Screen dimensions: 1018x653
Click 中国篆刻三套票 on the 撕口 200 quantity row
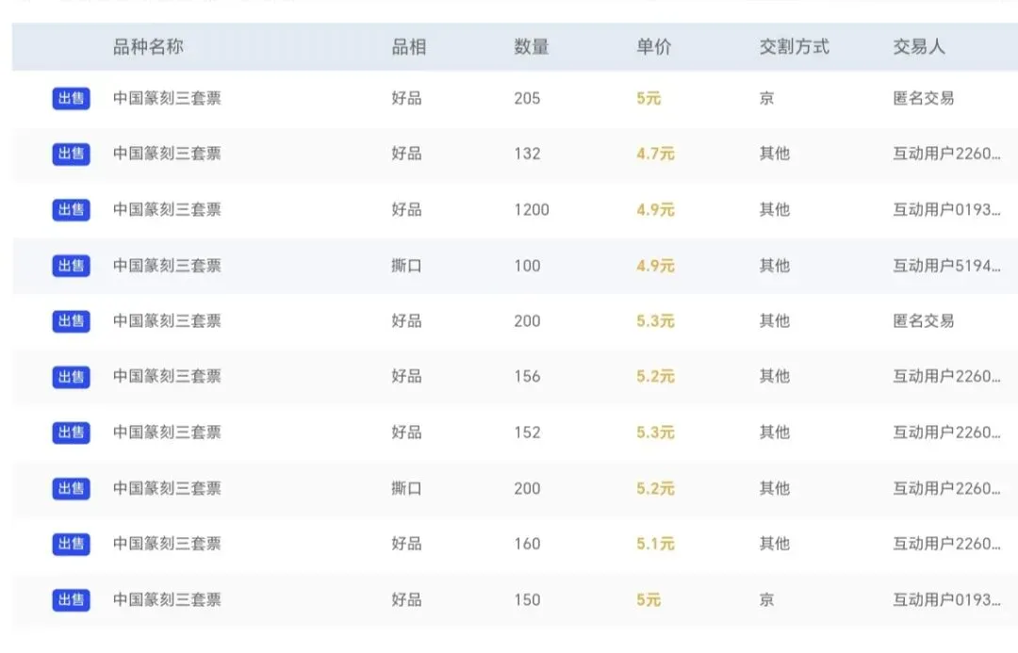168,488
